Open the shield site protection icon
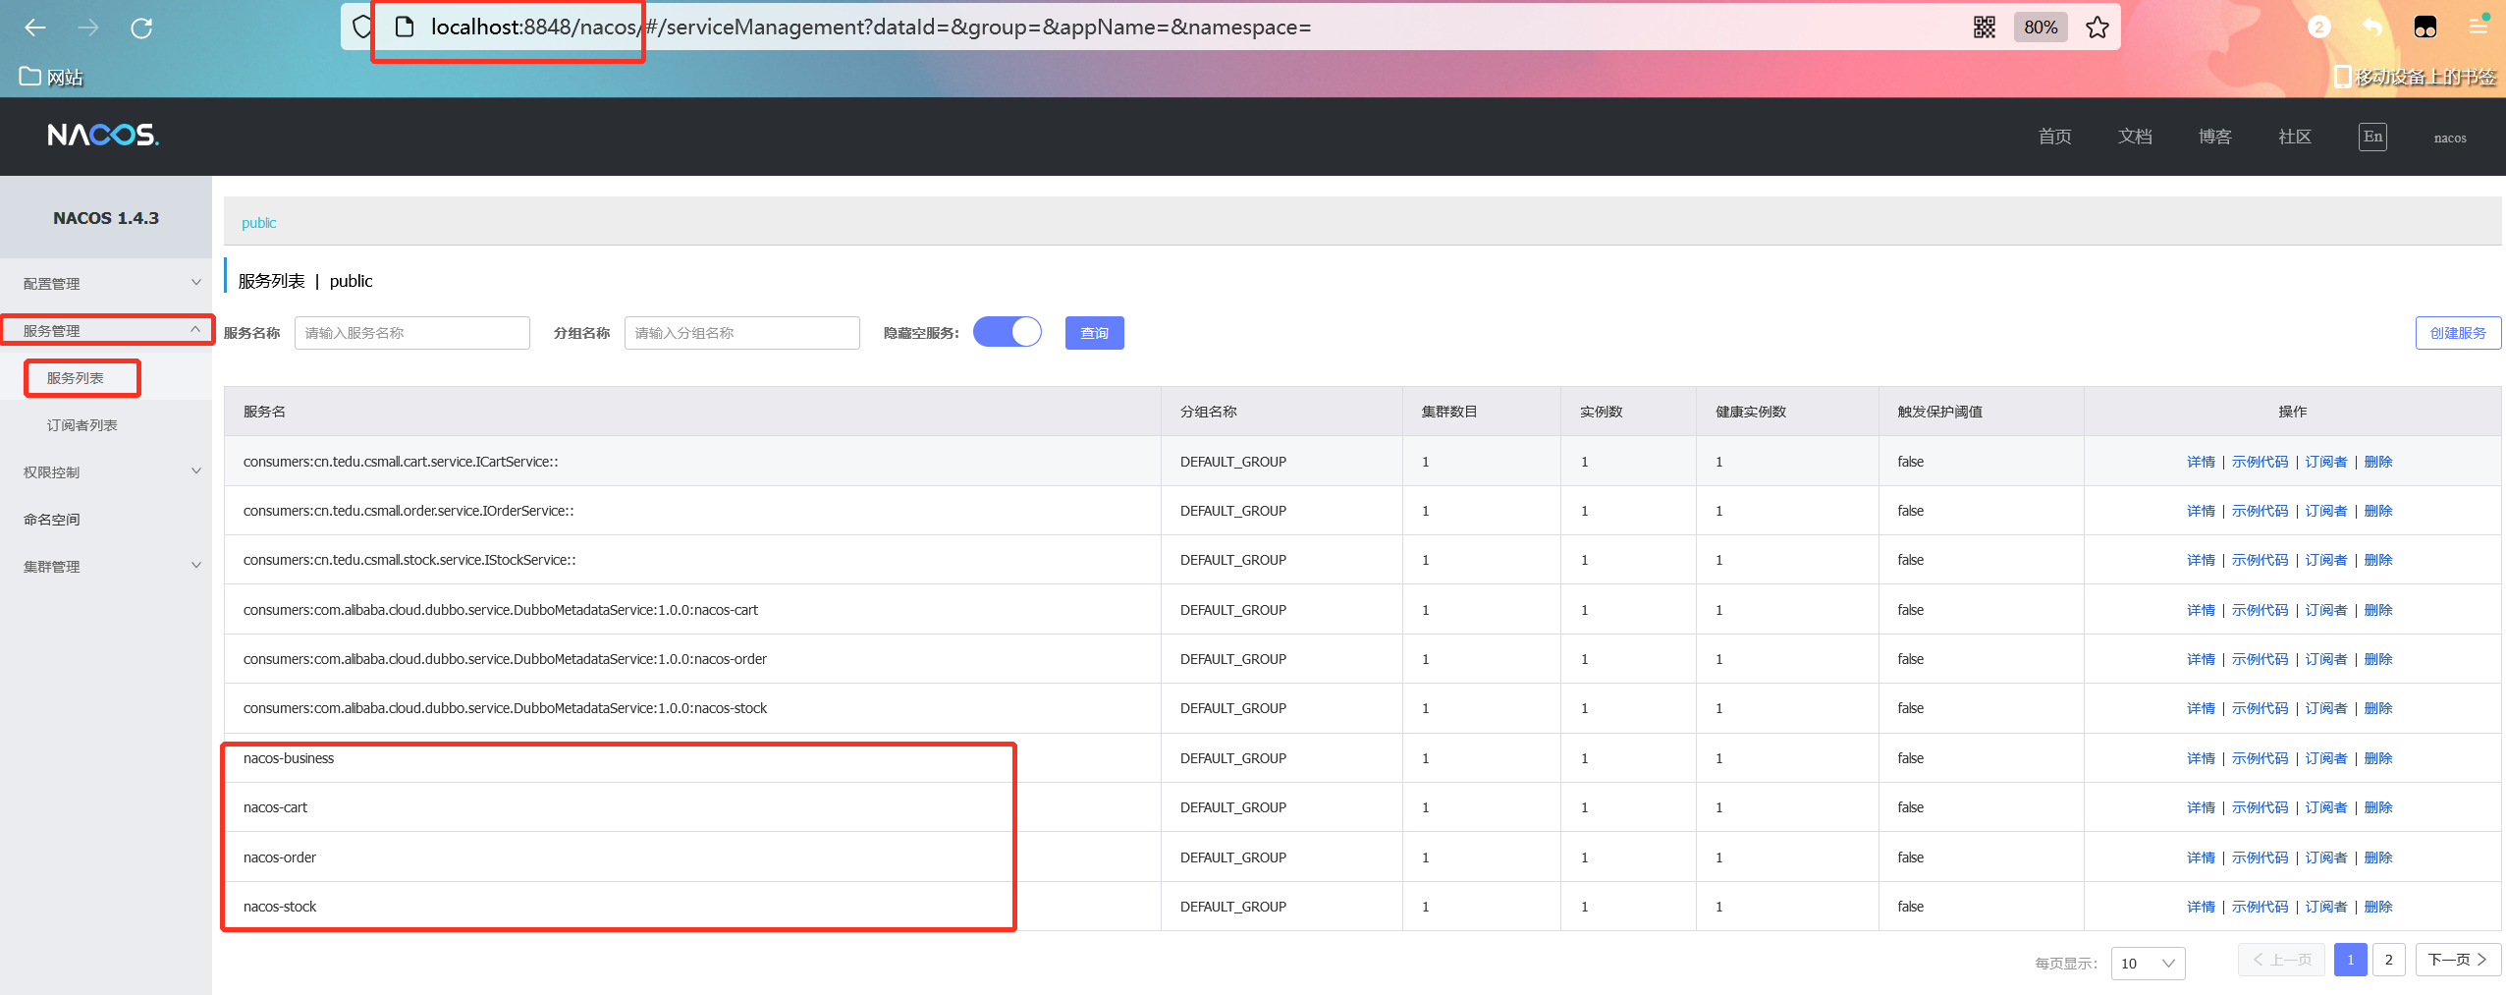 (362, 27)
